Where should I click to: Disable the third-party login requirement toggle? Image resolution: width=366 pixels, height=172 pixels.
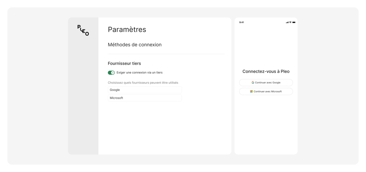pos(111,73)
